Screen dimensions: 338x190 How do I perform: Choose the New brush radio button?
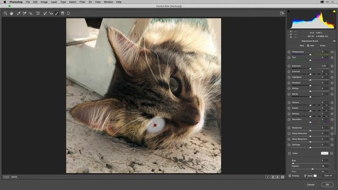click(x=298, y=46)
